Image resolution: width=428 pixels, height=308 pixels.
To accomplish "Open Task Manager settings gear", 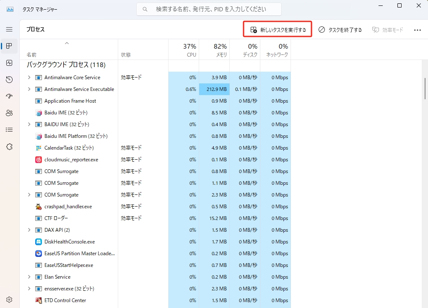I will click(9, 300).
